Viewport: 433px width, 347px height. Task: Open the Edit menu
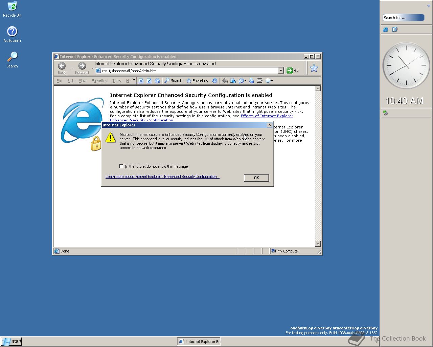pyautogui.click(x=70, y=81)
